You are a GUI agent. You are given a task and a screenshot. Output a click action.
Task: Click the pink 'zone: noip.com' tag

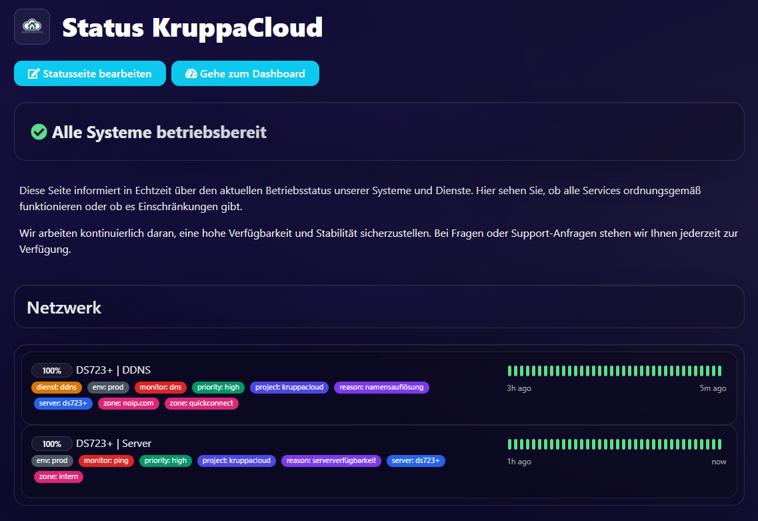(128, 403)
